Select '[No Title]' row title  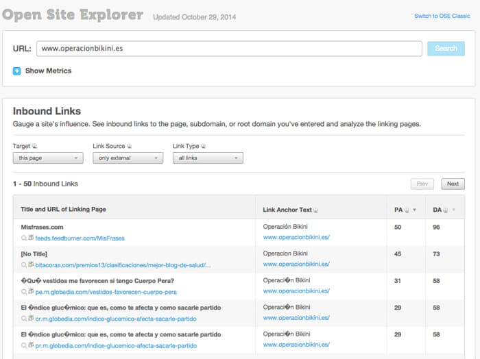[34, 254]
